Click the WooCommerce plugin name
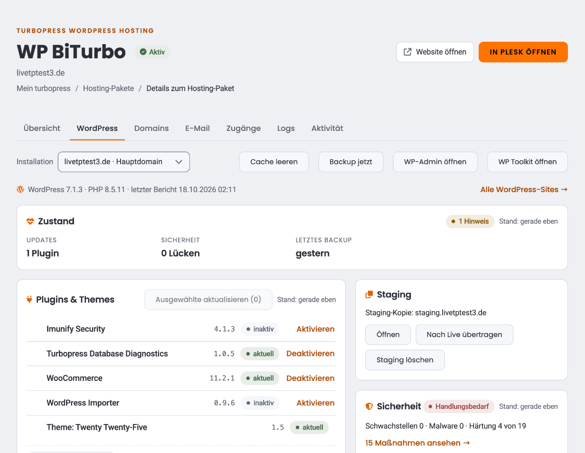The image size is (585, 453). [75, 378]
